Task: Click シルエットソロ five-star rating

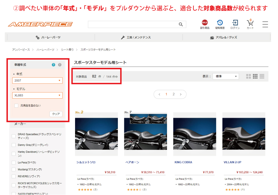Action: point(85,190)
